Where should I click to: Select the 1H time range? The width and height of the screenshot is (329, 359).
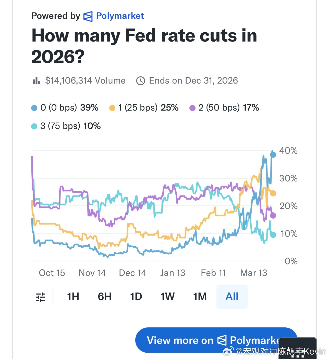(x=73, y=297)
